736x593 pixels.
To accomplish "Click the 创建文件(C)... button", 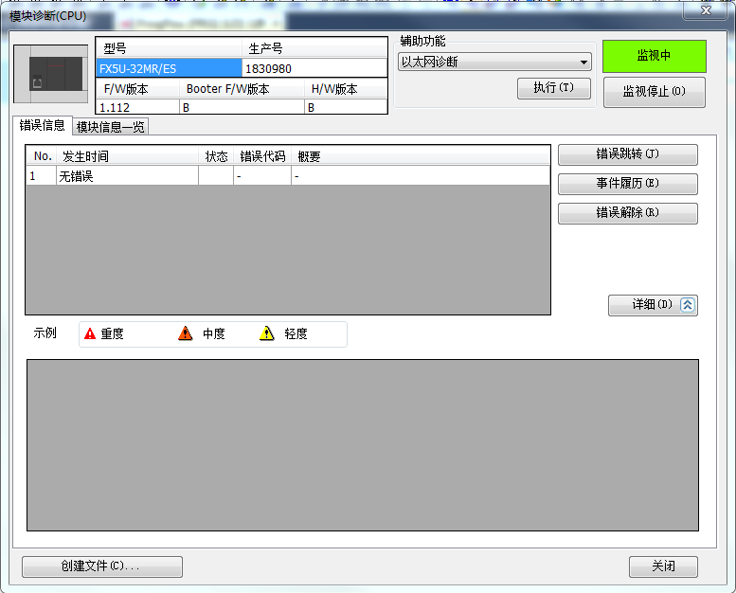I will pyautogui.click(x=101, y=566).
